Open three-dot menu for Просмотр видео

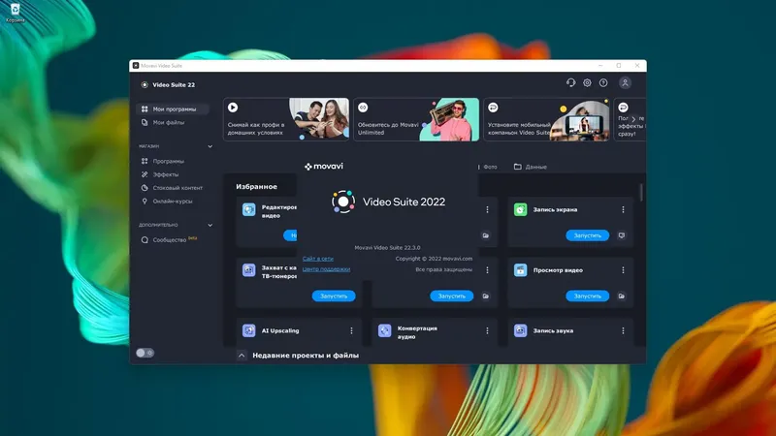(x=623, y=270)
